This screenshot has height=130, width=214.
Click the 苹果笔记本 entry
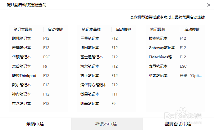point(158,76)
